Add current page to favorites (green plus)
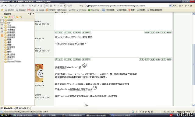 tap(5, 17)
